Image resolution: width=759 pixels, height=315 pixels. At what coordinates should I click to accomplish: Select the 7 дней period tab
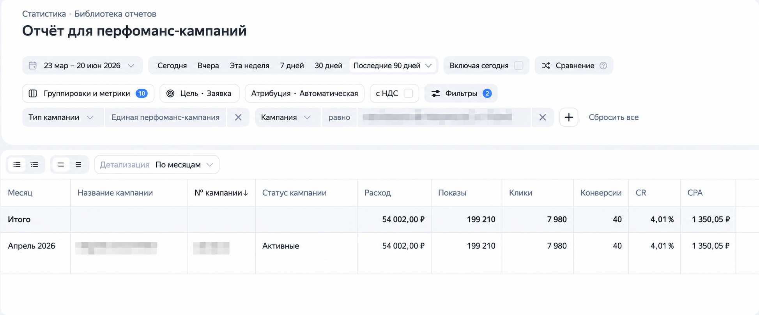292,65
